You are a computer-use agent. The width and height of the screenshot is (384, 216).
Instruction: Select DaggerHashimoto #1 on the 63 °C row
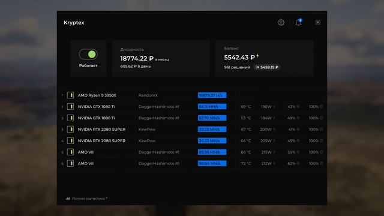[158, 118]
